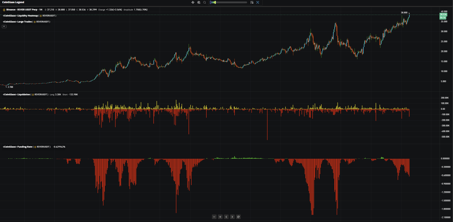Click the -2.100000 funding rate axis label
The width and height of the screenshot is (453, 222).
445,217
